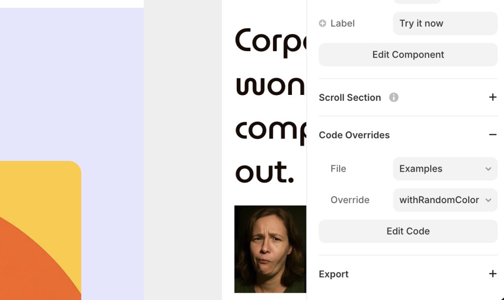The height and width of the screenshot is (300, 504).
Task: Click the Scroll Section heading text
Action: coord(349,97)
